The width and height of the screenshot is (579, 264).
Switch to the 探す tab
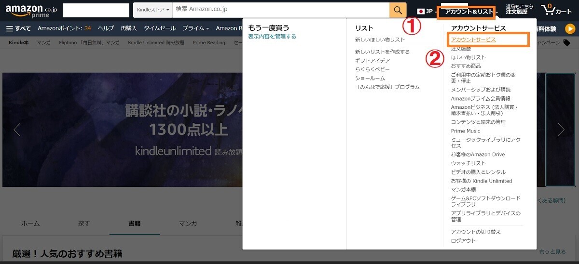tap(84, 224)
